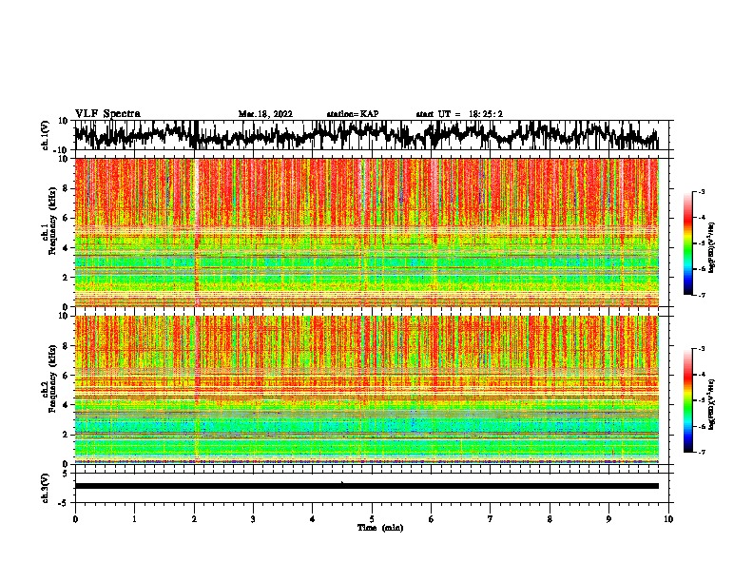Click the '-5' tick label of ch.3(V) axis
Image resolution: width=753 pixels, height=582 pixels.
point(65,503)
